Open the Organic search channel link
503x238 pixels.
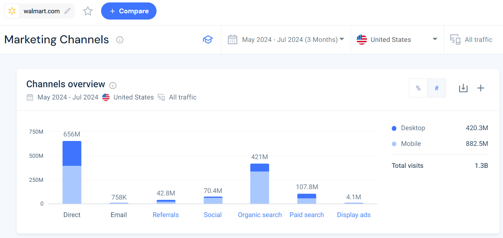(260, 215)
